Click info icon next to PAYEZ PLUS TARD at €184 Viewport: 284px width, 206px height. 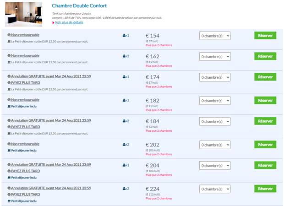coord(9,127)
